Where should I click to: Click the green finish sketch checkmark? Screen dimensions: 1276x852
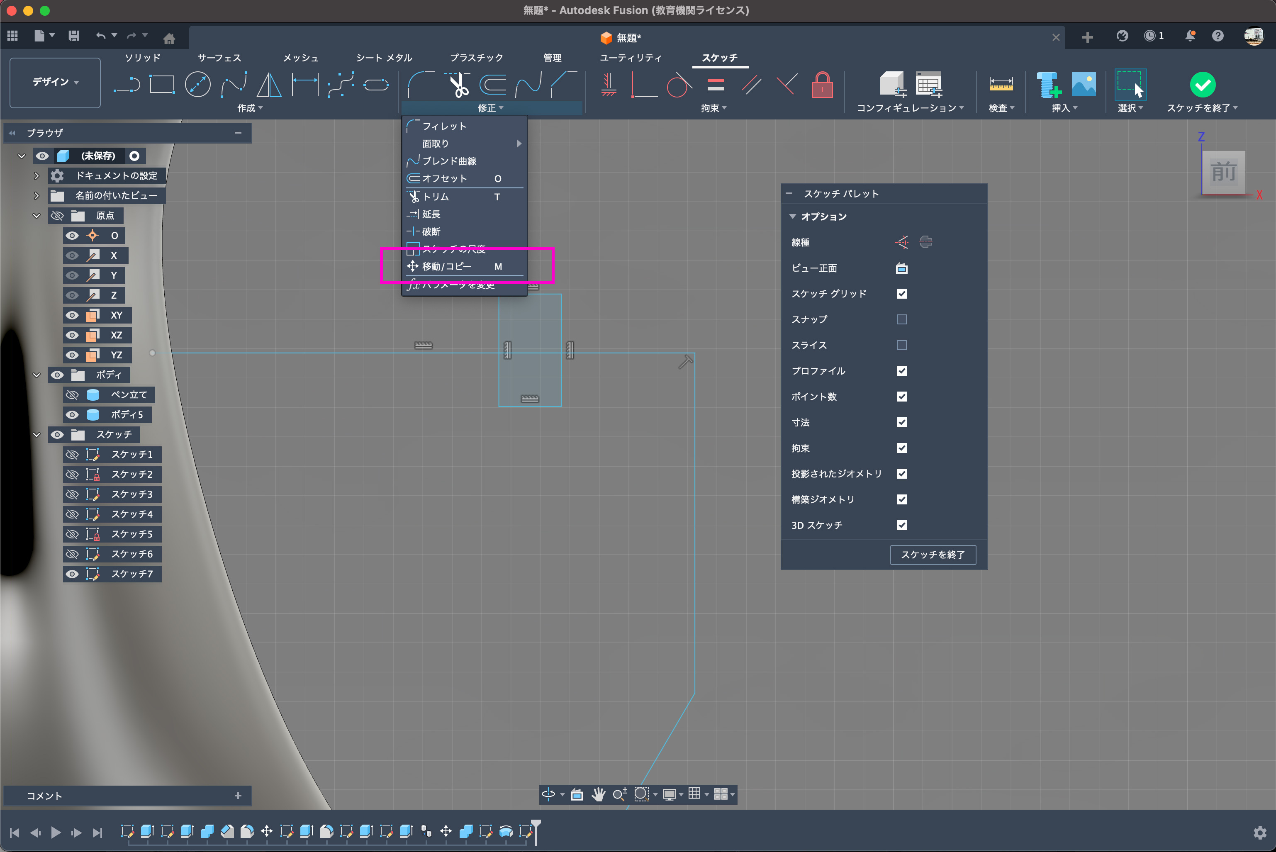1202,85
